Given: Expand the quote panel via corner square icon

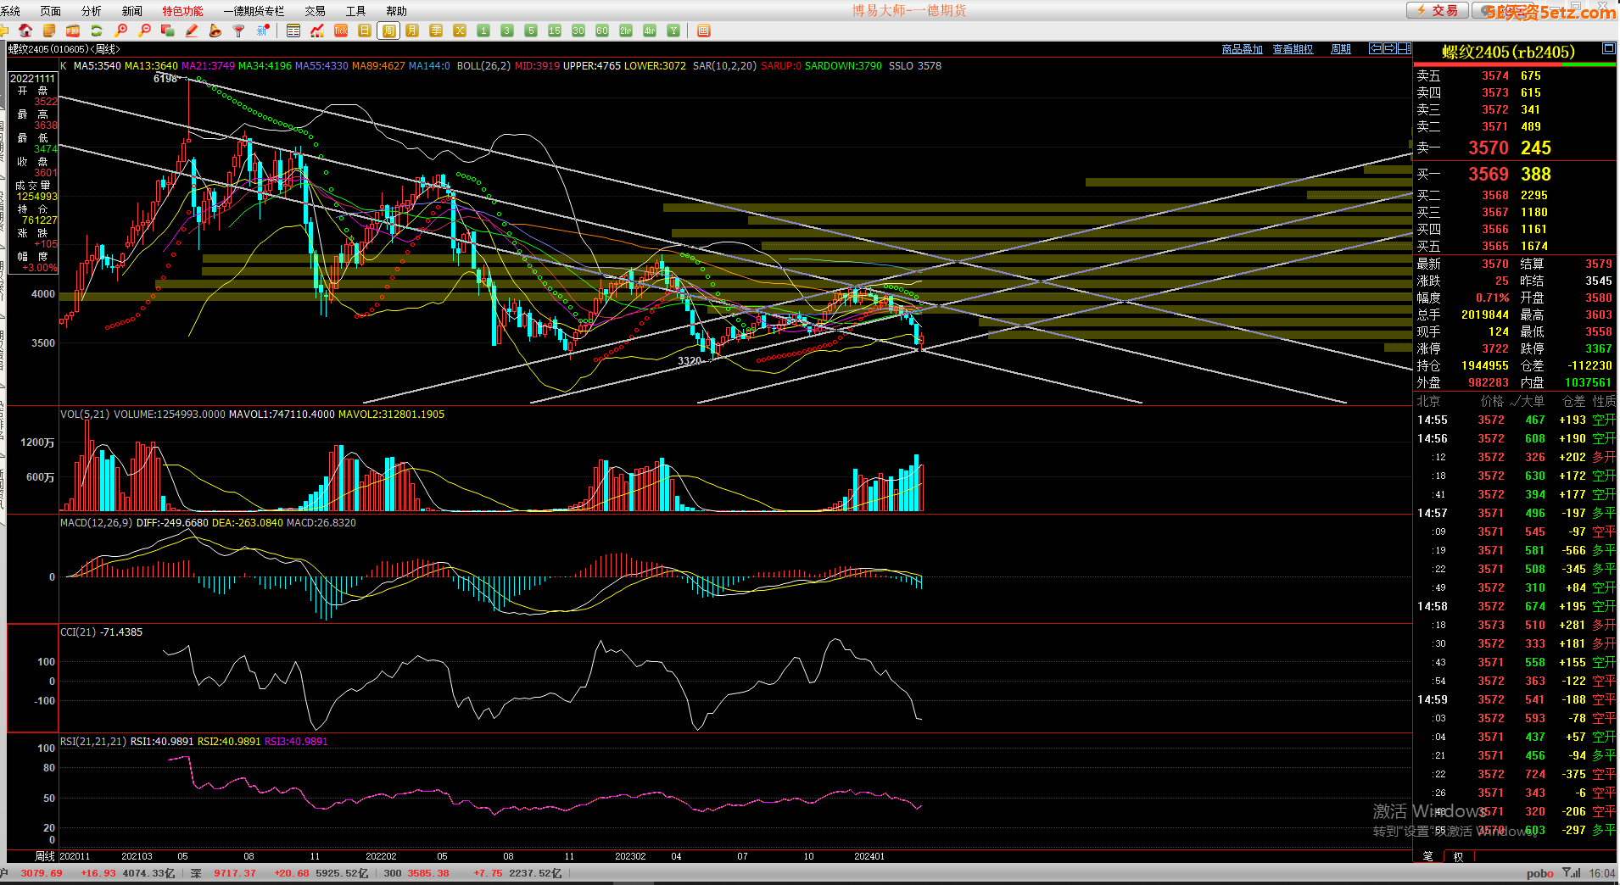Looking at the screenshot, I should click(x=1608, y=49).
